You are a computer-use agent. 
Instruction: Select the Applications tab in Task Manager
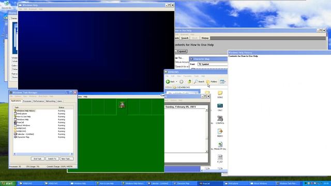tap(16, 101)
